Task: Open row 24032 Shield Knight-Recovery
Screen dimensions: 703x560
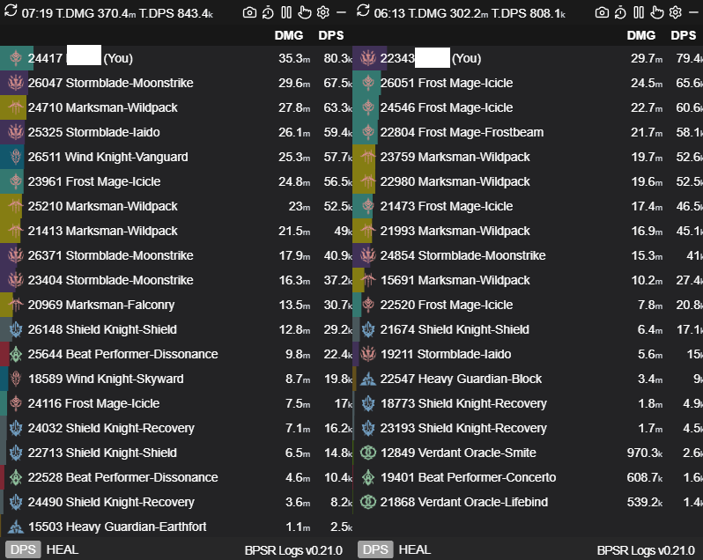Action: click(176, 428)
